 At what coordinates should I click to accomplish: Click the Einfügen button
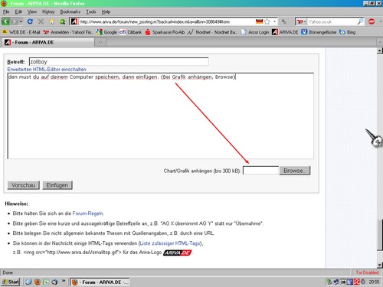coord(57,185)
